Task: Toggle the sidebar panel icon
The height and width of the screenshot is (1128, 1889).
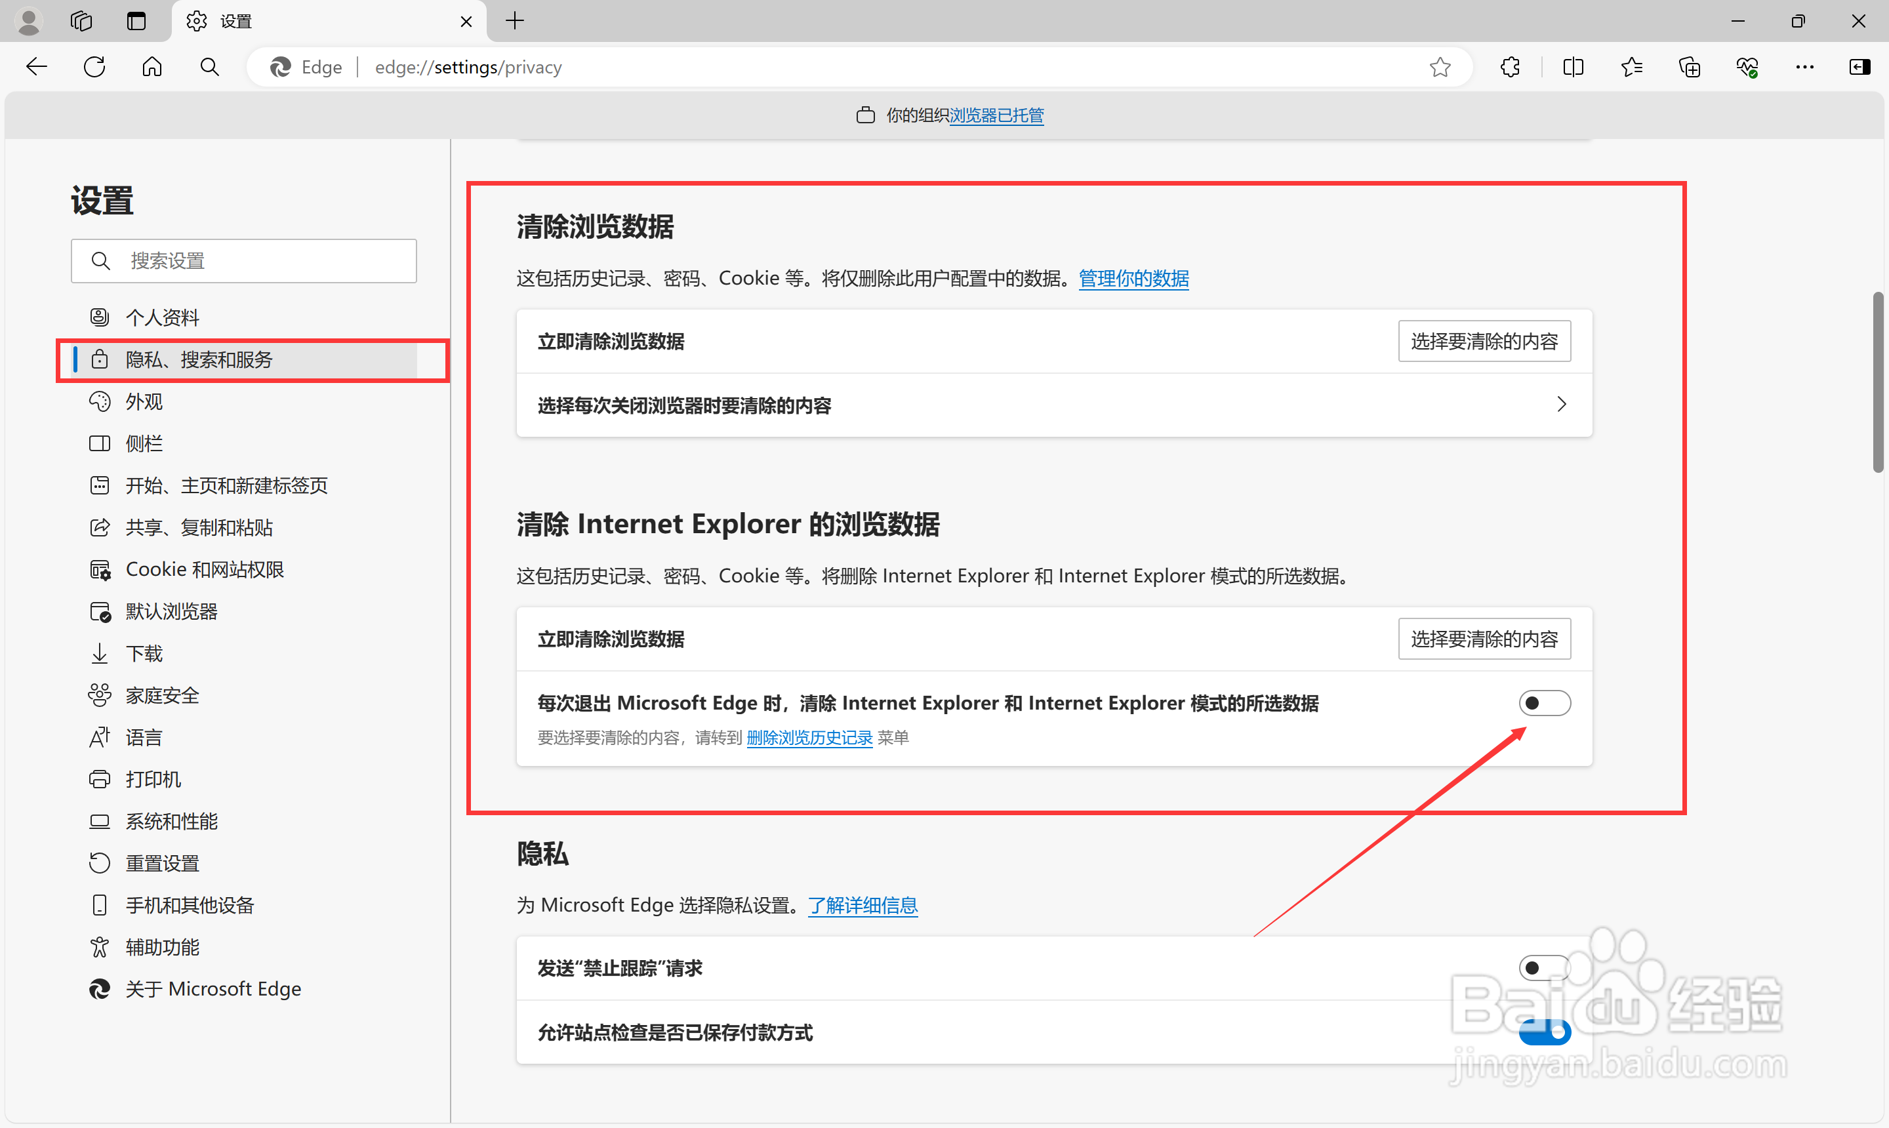Action: tap(1860, 67)
